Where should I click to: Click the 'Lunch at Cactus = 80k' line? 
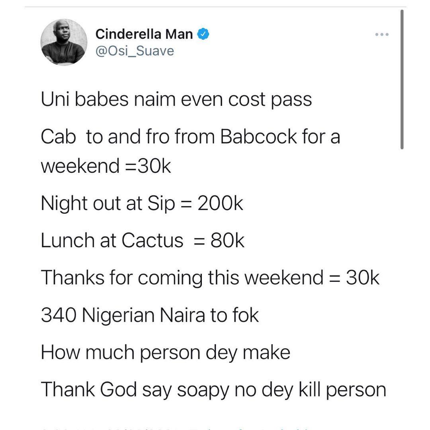[x=143, y=240]
